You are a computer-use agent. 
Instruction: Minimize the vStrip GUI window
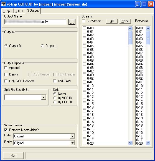pyautogui.click(x=138, y=4)
